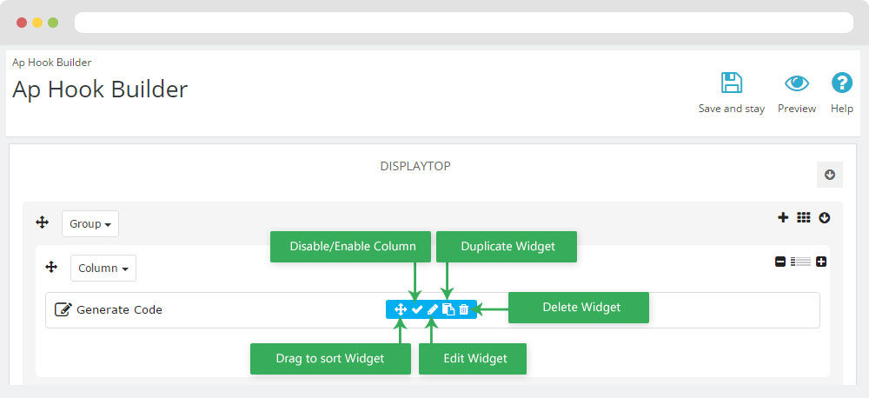Click the plus icon in Group row
Viewport: 869px width, 398px height.
point(783,217)
